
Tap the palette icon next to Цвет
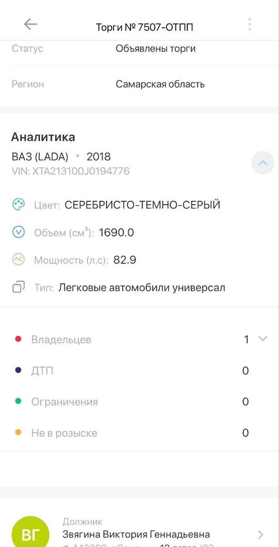point(18,204)
